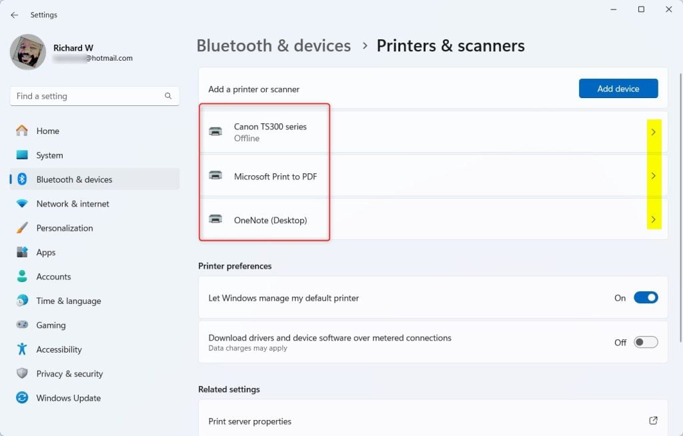Click the Windows Update icon in sidebar

tap(22, 398)
